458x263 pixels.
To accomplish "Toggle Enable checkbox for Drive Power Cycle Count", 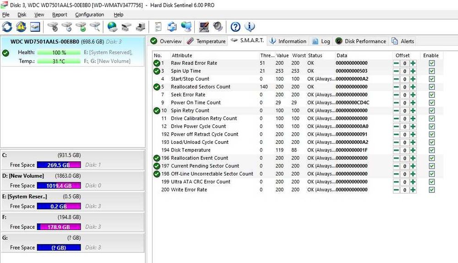I will [x=432, y=126].
